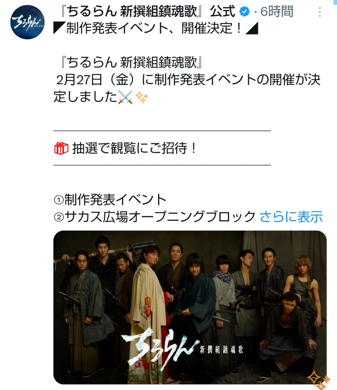Viewport: 337px width, 390px height.
Task: Click item ①制作発表イベント
Action: [110, 199]
